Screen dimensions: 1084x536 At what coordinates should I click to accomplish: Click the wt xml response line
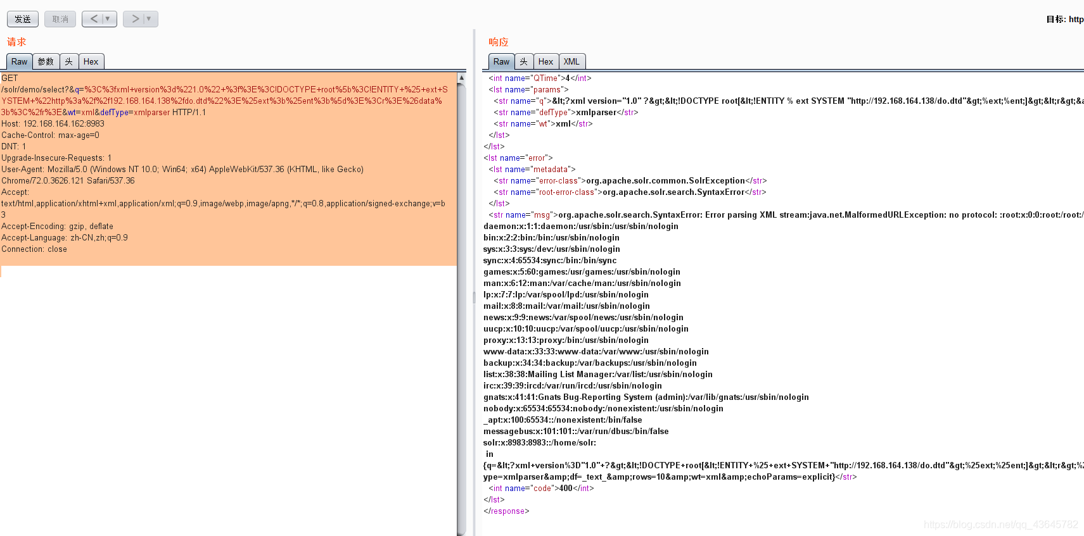[x=543, y=123]
